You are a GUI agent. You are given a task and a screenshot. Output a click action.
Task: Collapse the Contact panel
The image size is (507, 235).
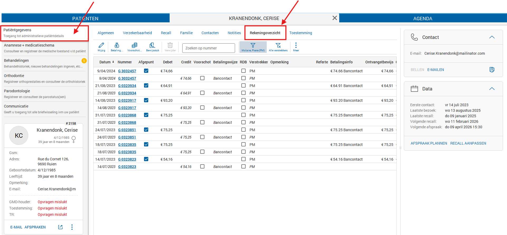(492, 37)
